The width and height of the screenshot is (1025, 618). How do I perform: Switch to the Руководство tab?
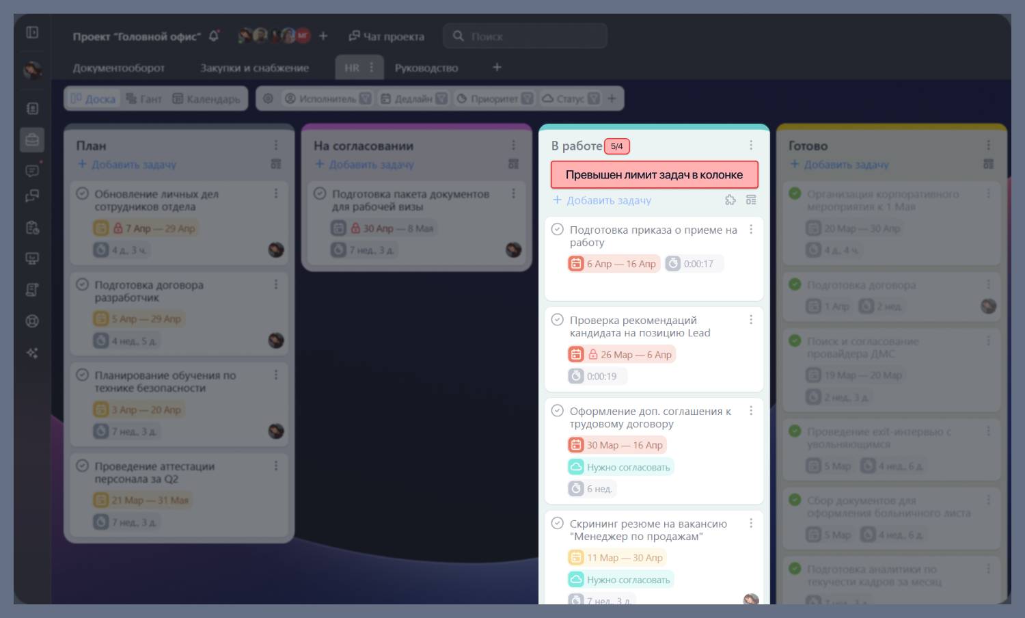(x=426, y=68)
